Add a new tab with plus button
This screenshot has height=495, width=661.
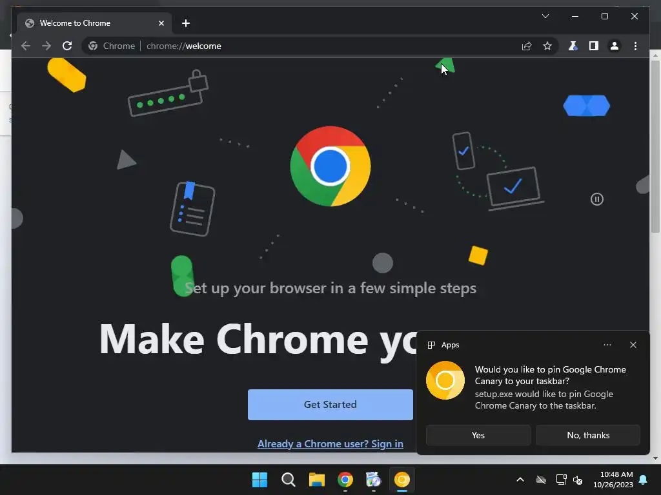coord(185,23)
